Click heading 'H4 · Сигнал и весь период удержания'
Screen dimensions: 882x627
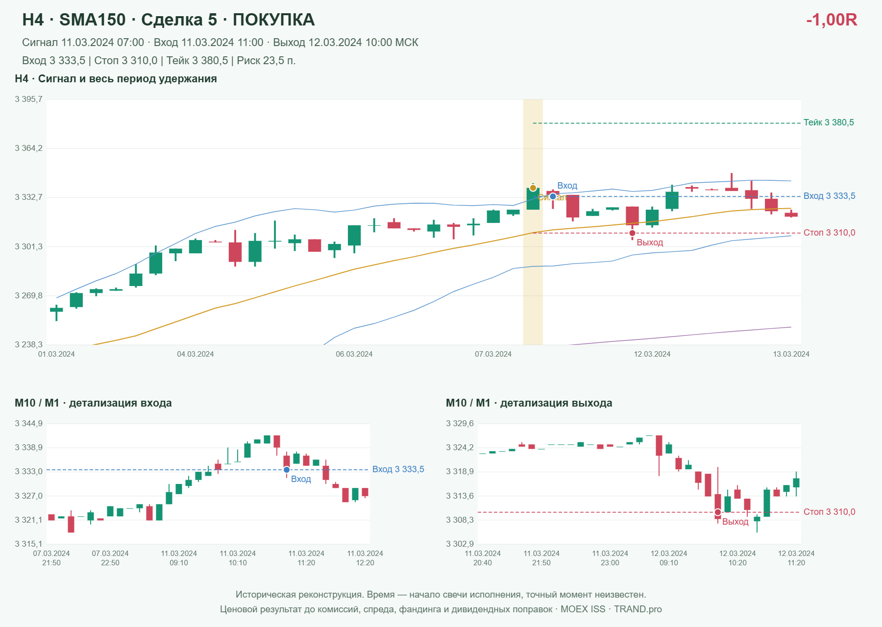(x=116, y=79)
